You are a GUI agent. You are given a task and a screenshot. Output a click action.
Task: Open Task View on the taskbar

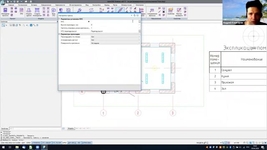point(10,147)
